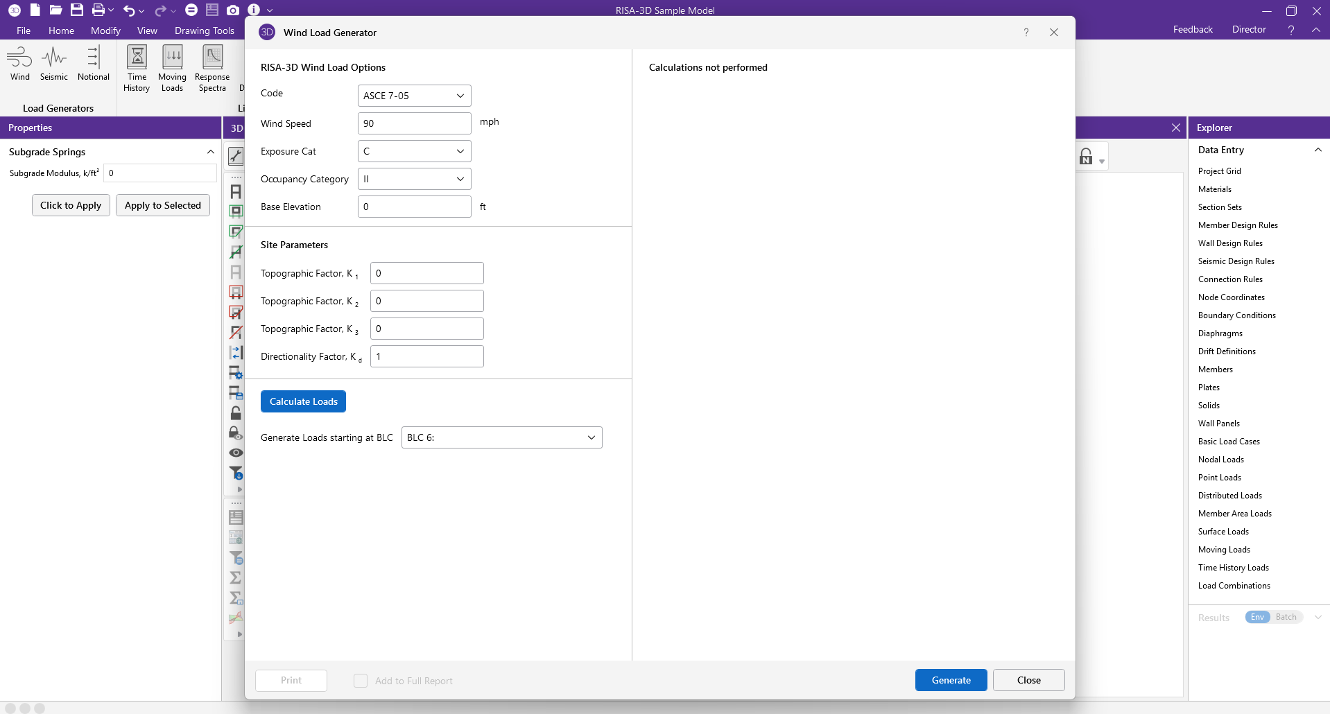The height and width of the screenshot is (714, 1330).
Task: Click the line selection green slash icon
Action: pos(236,252)
